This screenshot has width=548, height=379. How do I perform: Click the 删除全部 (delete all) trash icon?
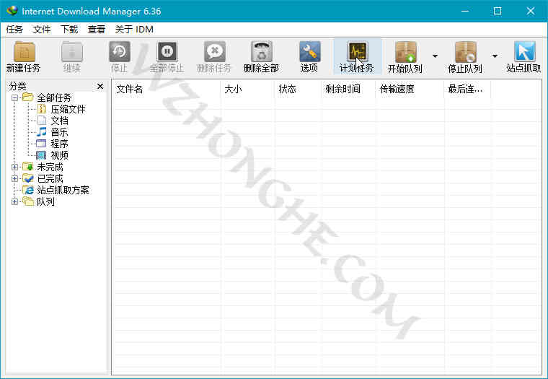[x=262, y=52]
